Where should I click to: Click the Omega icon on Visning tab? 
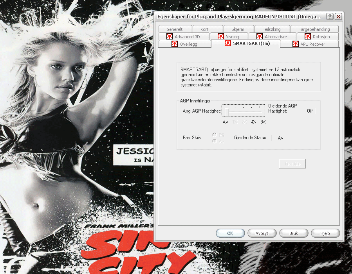pyautogui.click(x=221, y=36)
